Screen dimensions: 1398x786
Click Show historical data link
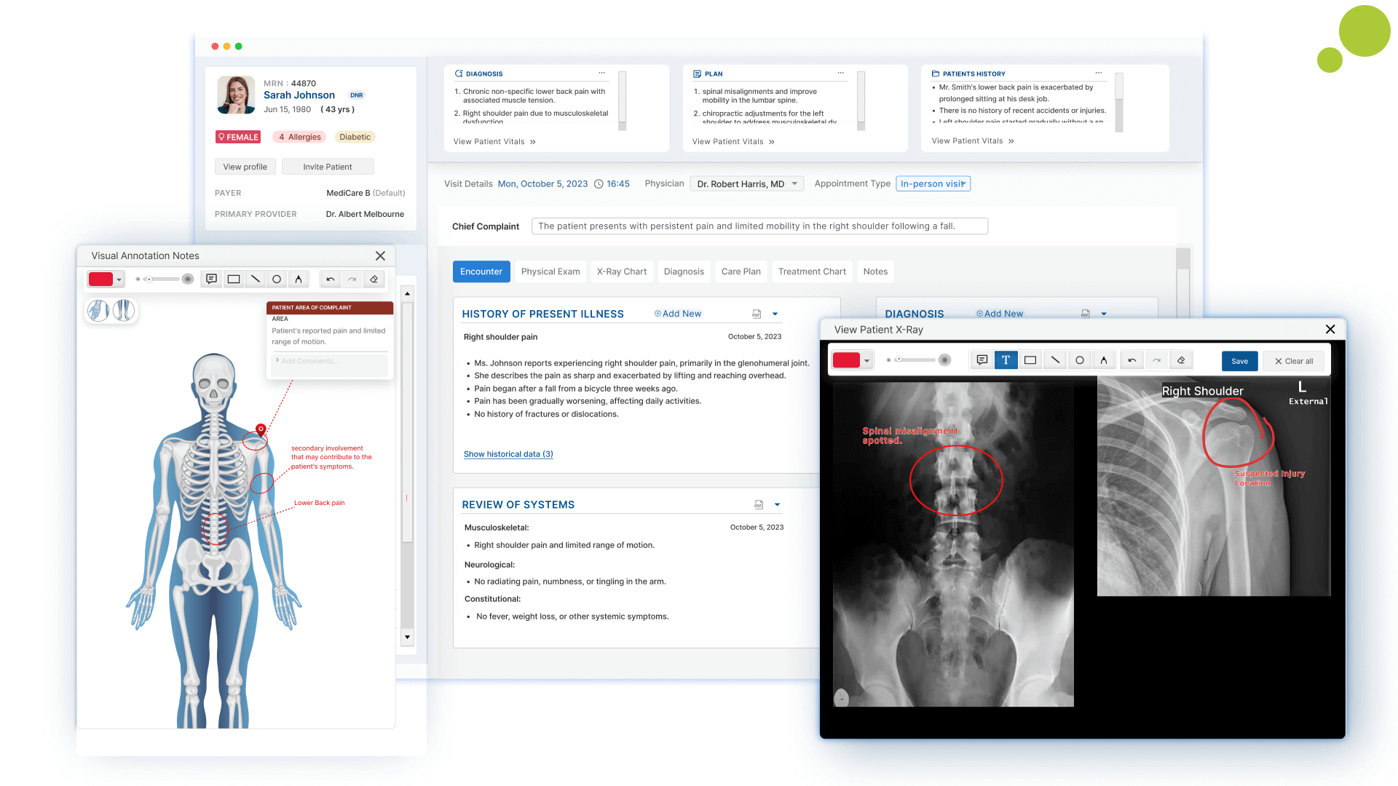point(507,454)
